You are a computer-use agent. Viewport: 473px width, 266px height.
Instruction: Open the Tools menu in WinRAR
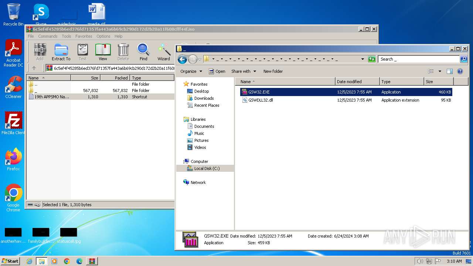click(x=67, y=36)
